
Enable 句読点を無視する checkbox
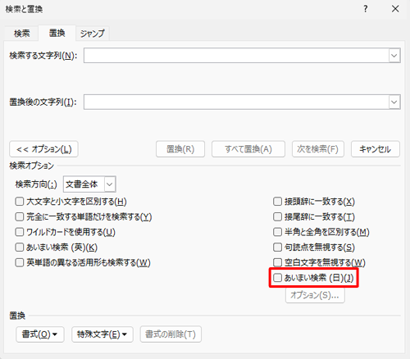click(x=277, y=248)
